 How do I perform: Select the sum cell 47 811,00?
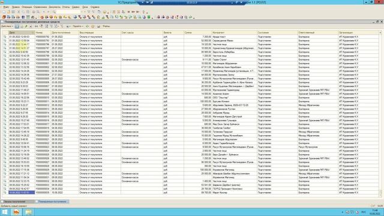pyautogui.click(x=198, y=67)
